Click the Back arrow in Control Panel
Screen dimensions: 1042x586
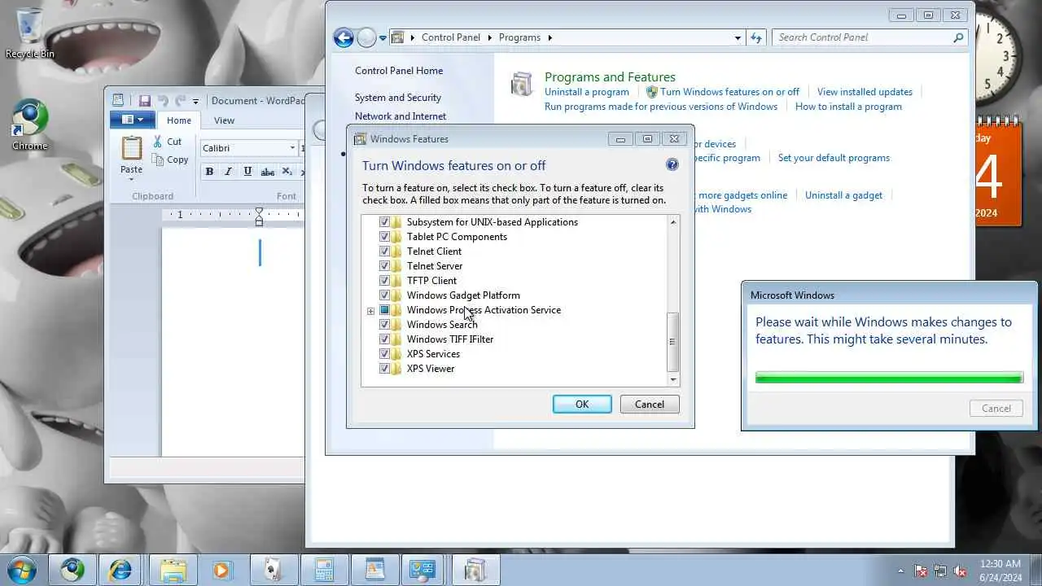344,37
